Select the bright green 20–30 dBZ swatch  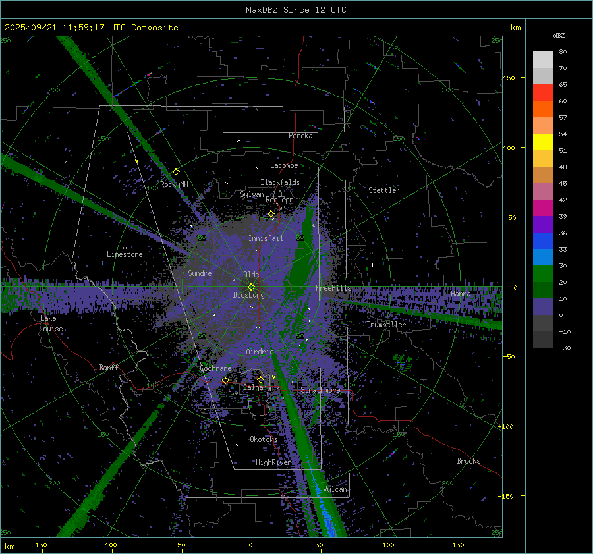point(543,274)
